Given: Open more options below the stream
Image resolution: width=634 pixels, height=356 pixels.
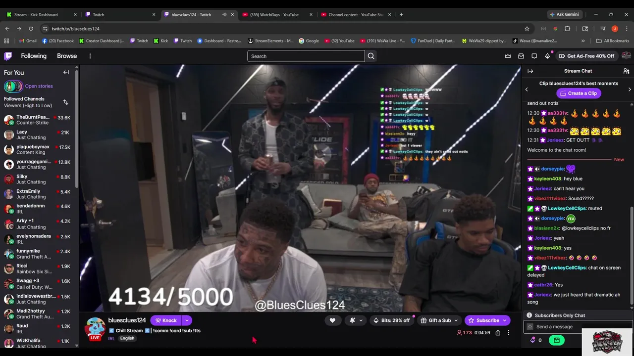Looking at the screenshot, I should tap(508, 333).
